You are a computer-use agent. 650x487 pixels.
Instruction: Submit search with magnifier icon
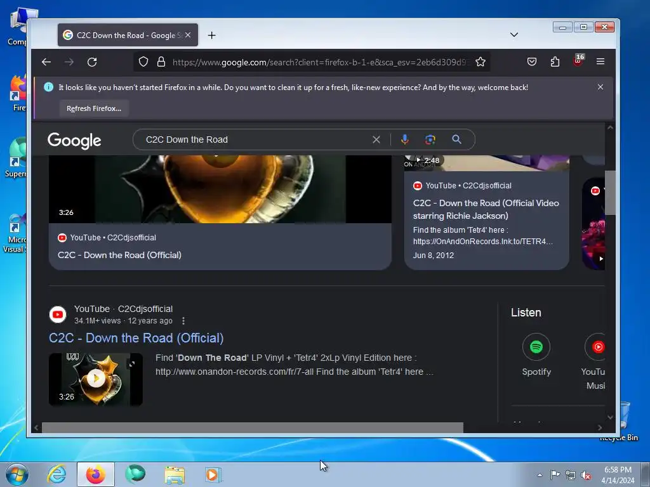(456, 140)
